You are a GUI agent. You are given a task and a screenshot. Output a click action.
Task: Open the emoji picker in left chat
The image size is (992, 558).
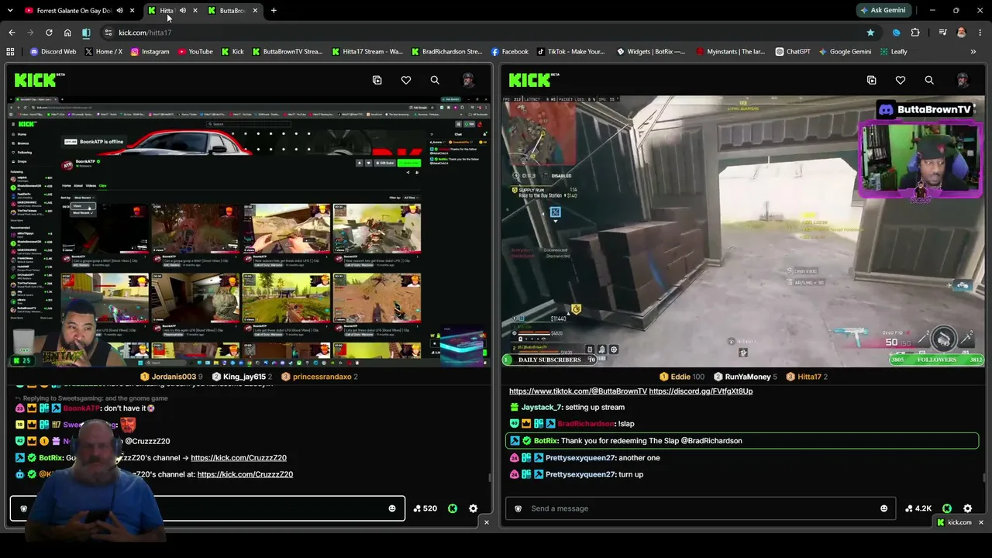coord(392,508)
